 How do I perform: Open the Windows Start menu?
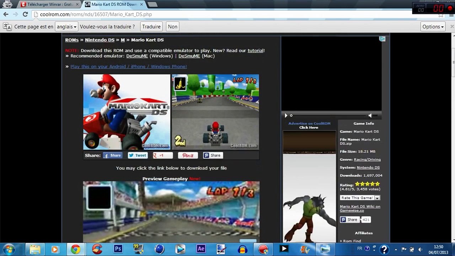pos(9,249)
